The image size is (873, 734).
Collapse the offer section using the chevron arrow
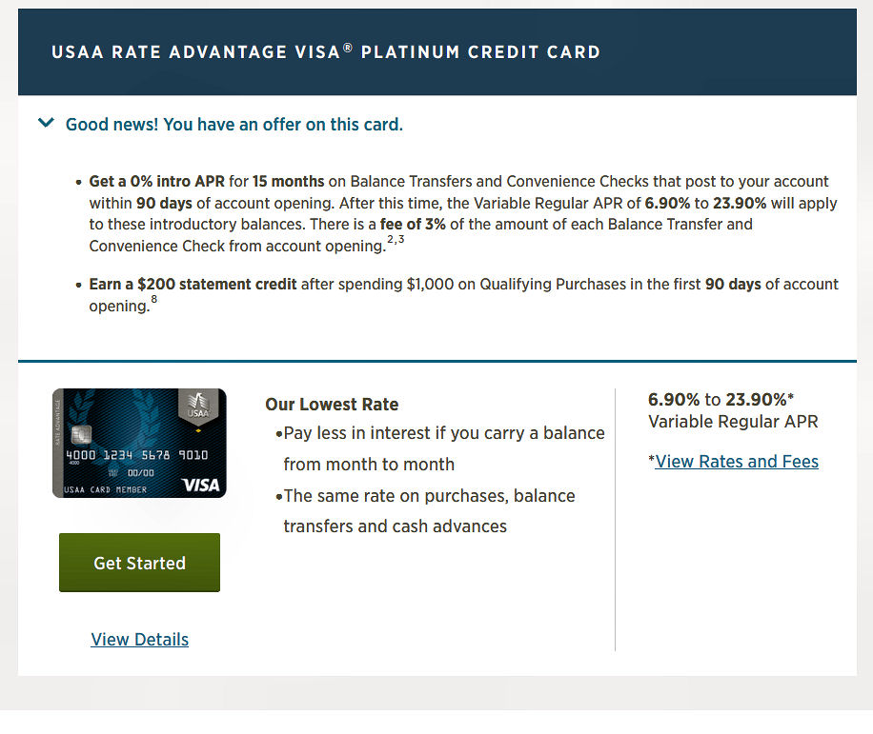[x=45, y=124]
